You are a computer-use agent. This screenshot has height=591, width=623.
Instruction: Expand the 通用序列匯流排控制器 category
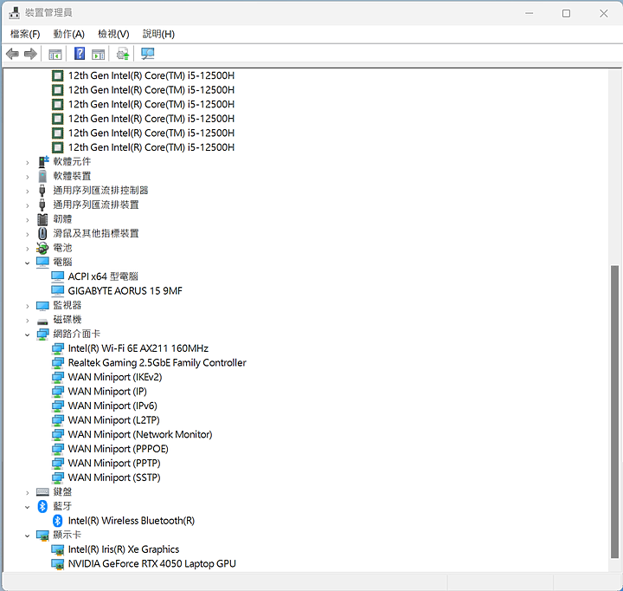(28, 191)
